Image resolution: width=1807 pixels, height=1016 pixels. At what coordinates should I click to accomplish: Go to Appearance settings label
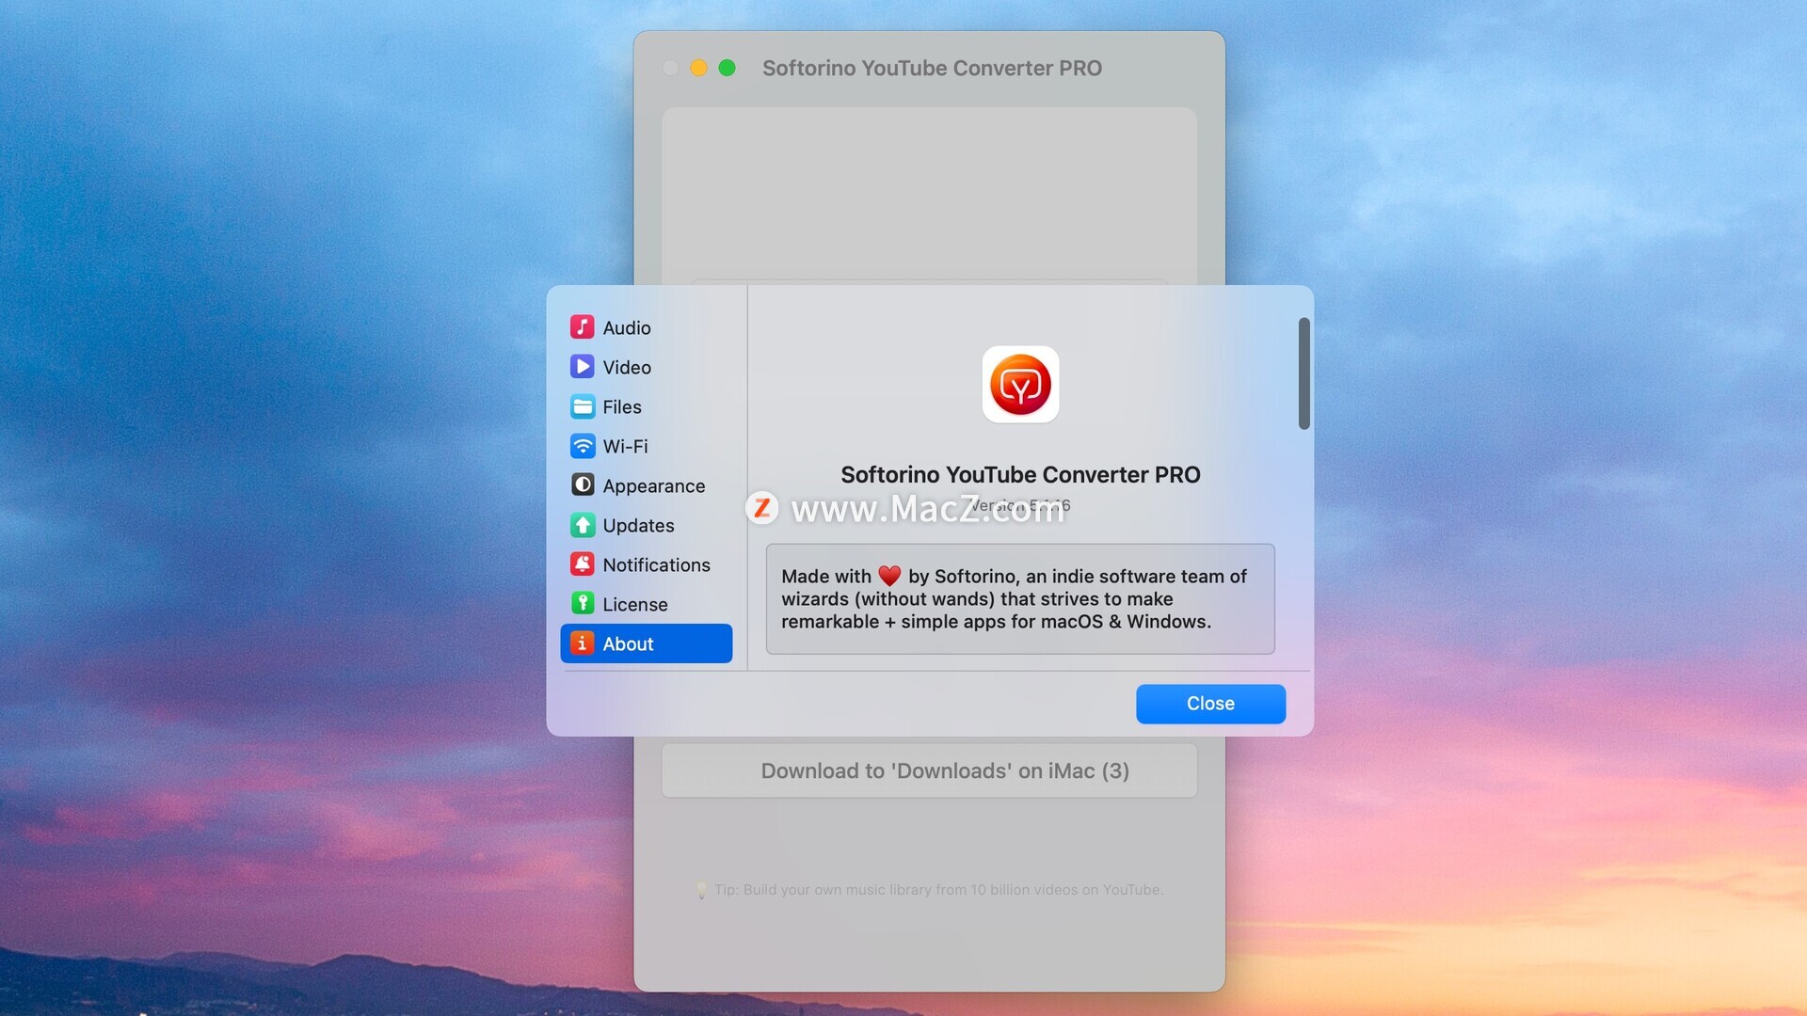tap(654, 486)
